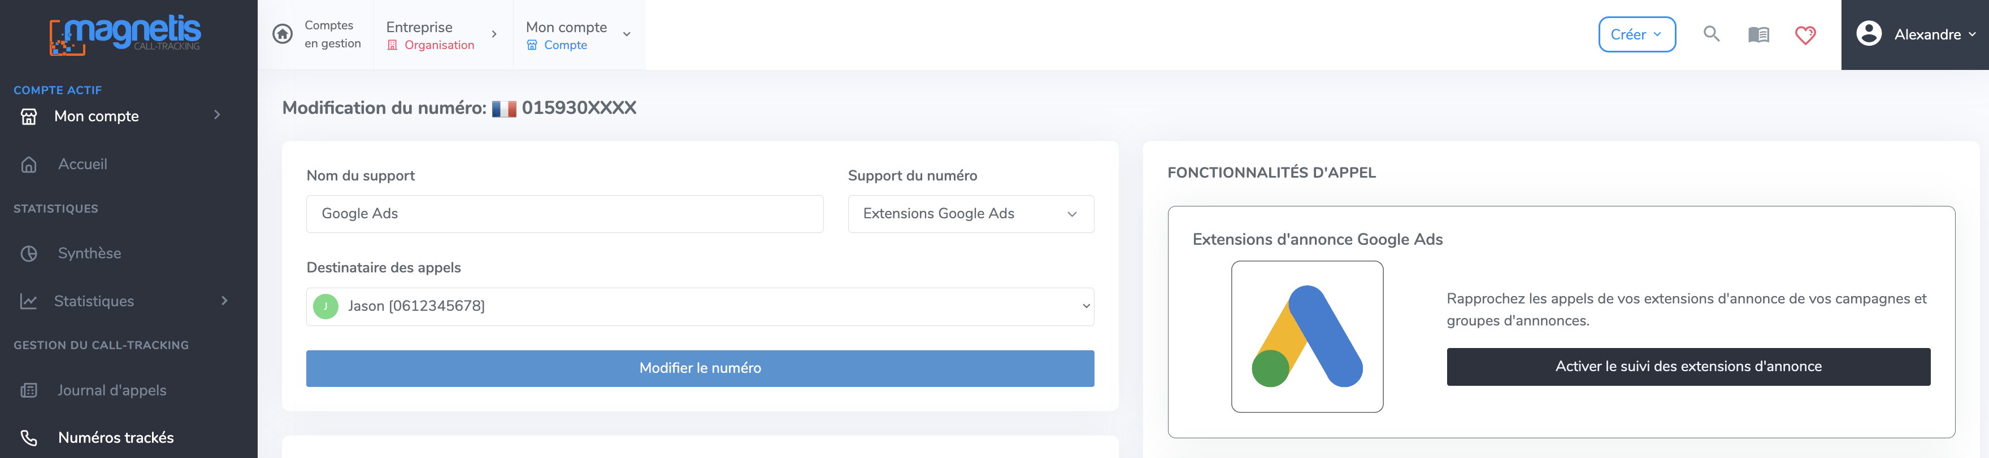Image resolution: width=1989 pixels, height=458 pixels.
Task: Click the search magnifier icon
Action: tap(1711, 34)
